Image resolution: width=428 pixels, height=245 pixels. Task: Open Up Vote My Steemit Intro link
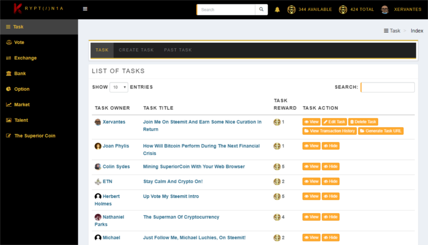coord(171,196)
